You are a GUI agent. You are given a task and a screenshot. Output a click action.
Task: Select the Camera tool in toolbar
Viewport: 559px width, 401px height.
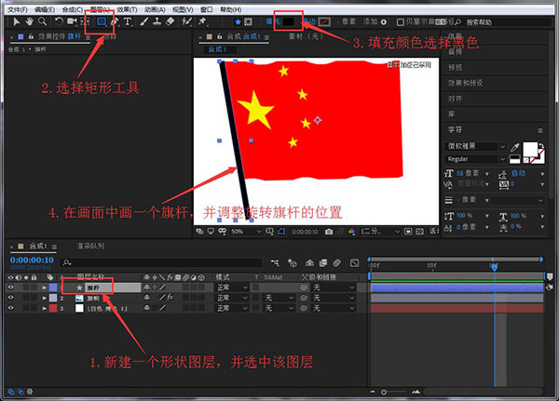click(72, 21)
